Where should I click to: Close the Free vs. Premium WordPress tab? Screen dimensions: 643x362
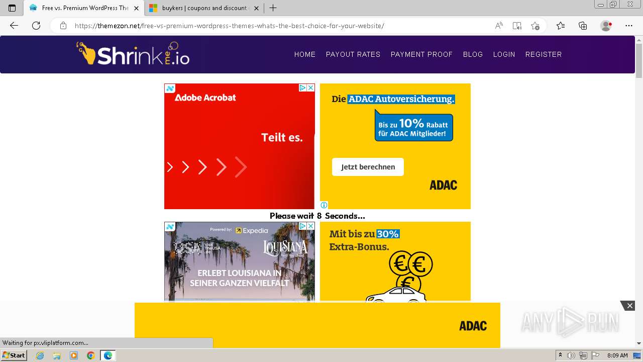click(x=136, y=8)
